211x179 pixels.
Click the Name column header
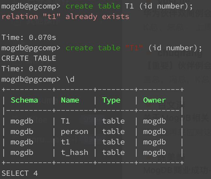70,100
